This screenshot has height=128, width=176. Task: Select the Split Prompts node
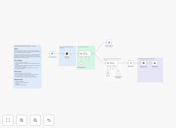pos(131,63)
